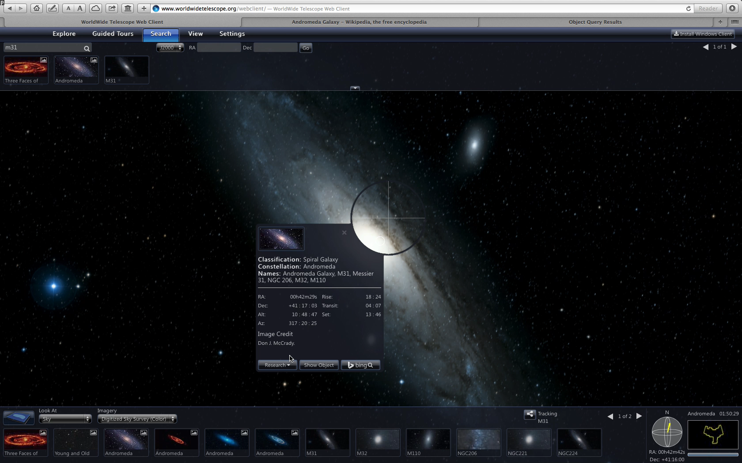Select the NGC206 thumbnail in bottom strip
The image size is (742, 463).
(478, 442)
